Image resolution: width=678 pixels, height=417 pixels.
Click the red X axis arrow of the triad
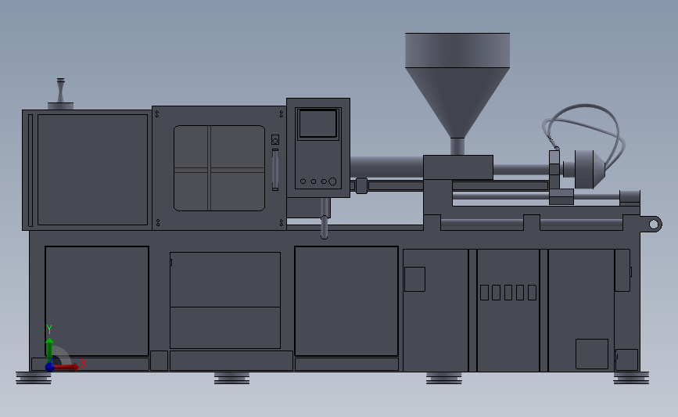pos(66,367)
